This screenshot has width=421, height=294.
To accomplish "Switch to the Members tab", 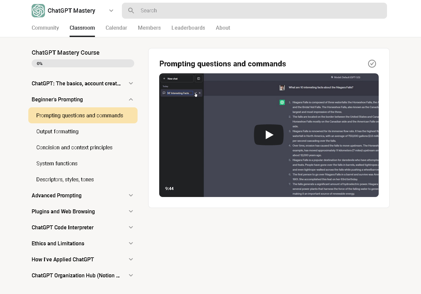I will (x=149, y=28).
